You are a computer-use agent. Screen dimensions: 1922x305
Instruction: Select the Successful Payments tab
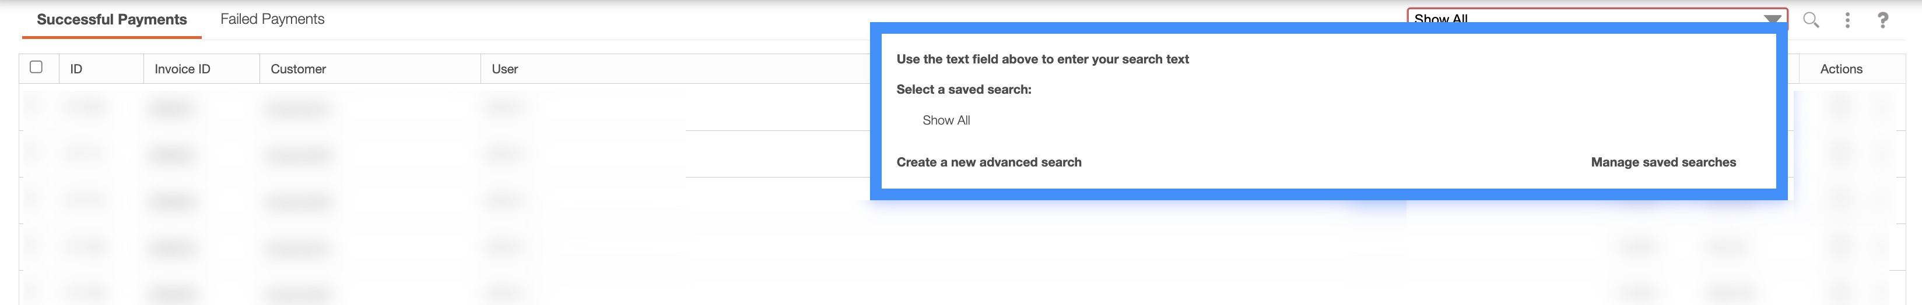click(x=111, y=19)
